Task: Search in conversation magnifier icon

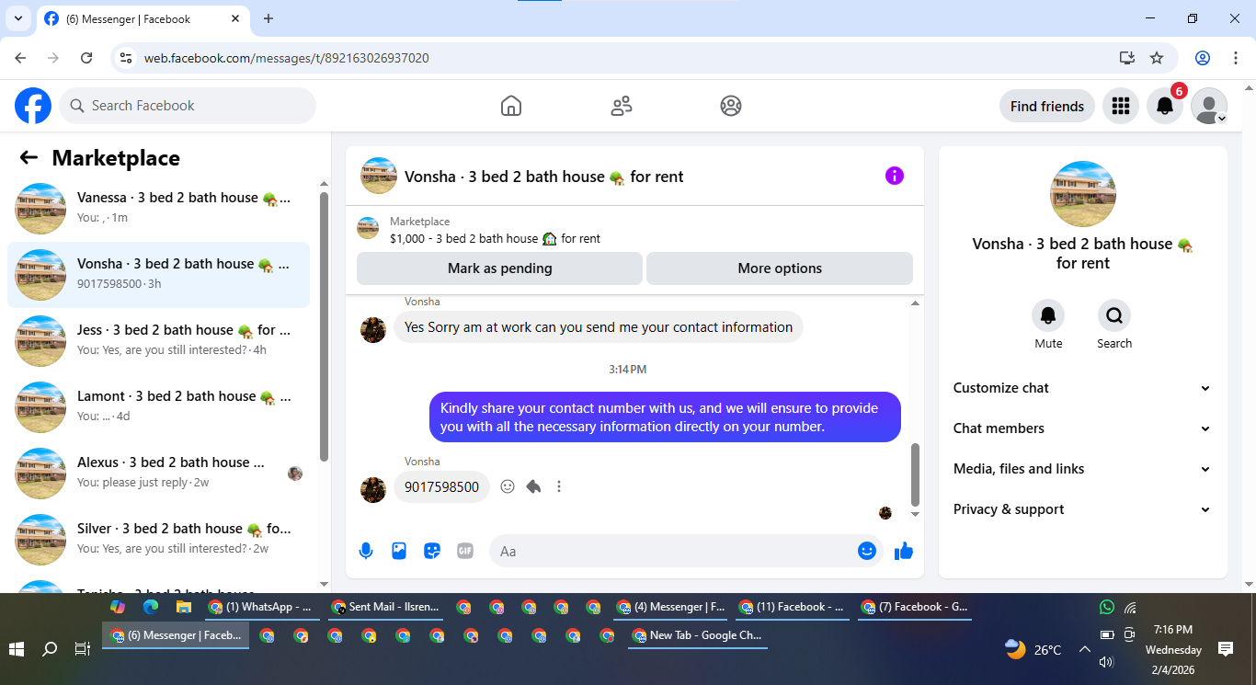Action: [1114, 315]
